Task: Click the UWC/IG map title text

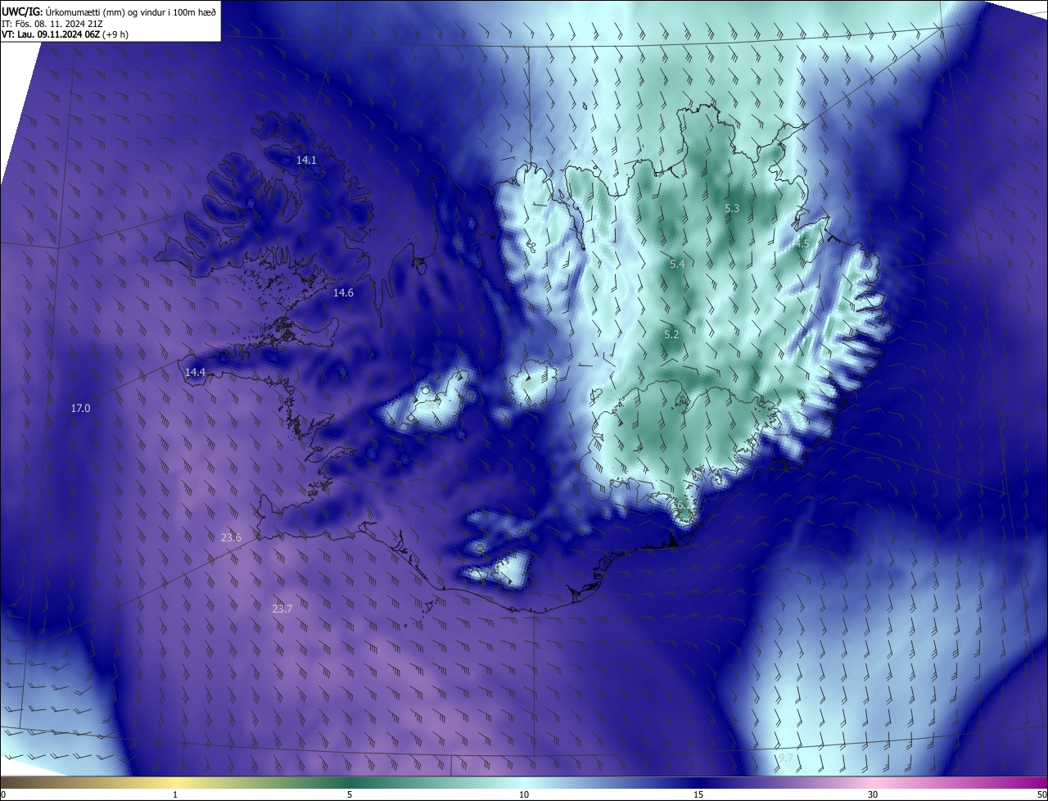Action: 109,11
